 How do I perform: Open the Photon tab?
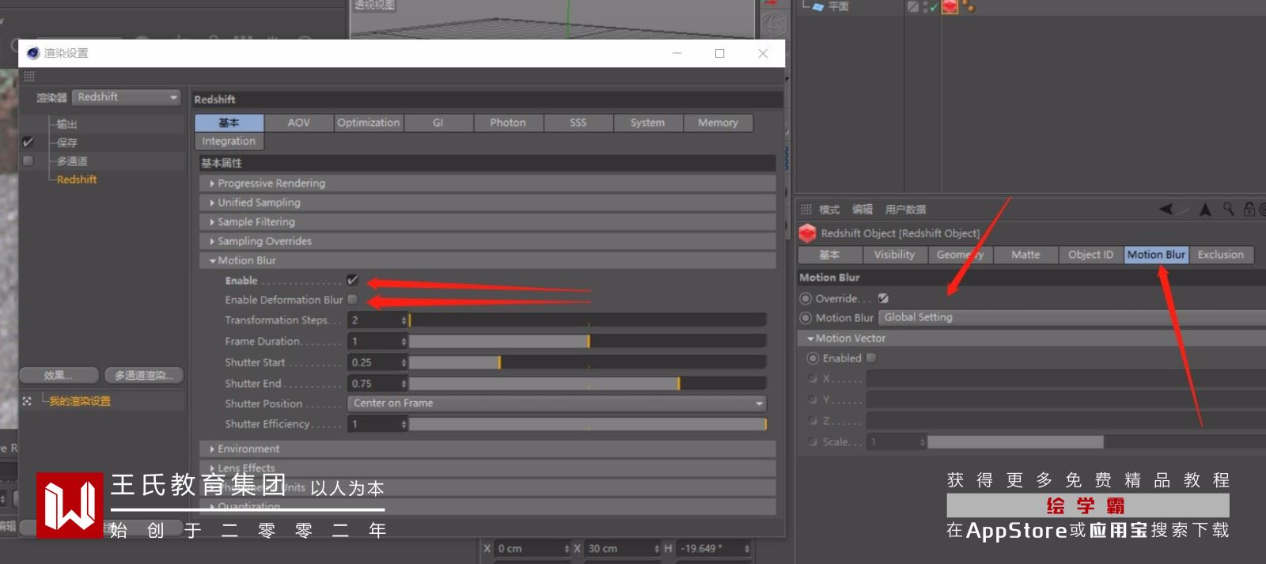508,123
